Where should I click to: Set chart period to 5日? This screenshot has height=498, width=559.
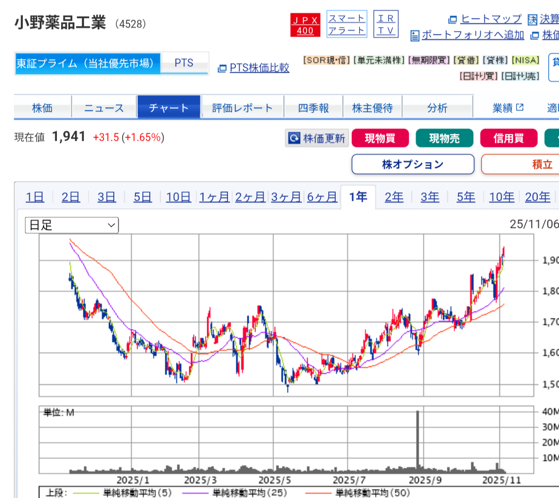pos(142,197)
